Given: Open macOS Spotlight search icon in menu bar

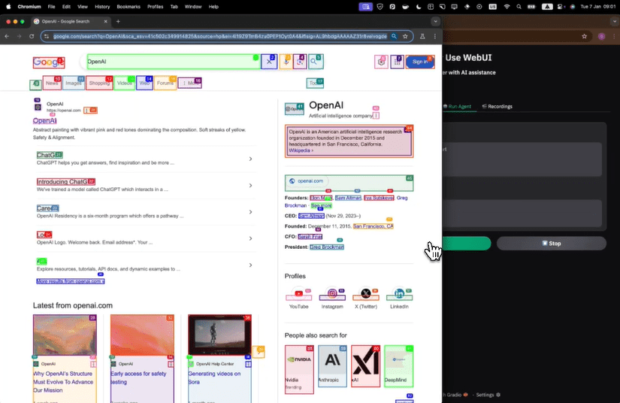Looking at the screenshot, I should (519, 7).
